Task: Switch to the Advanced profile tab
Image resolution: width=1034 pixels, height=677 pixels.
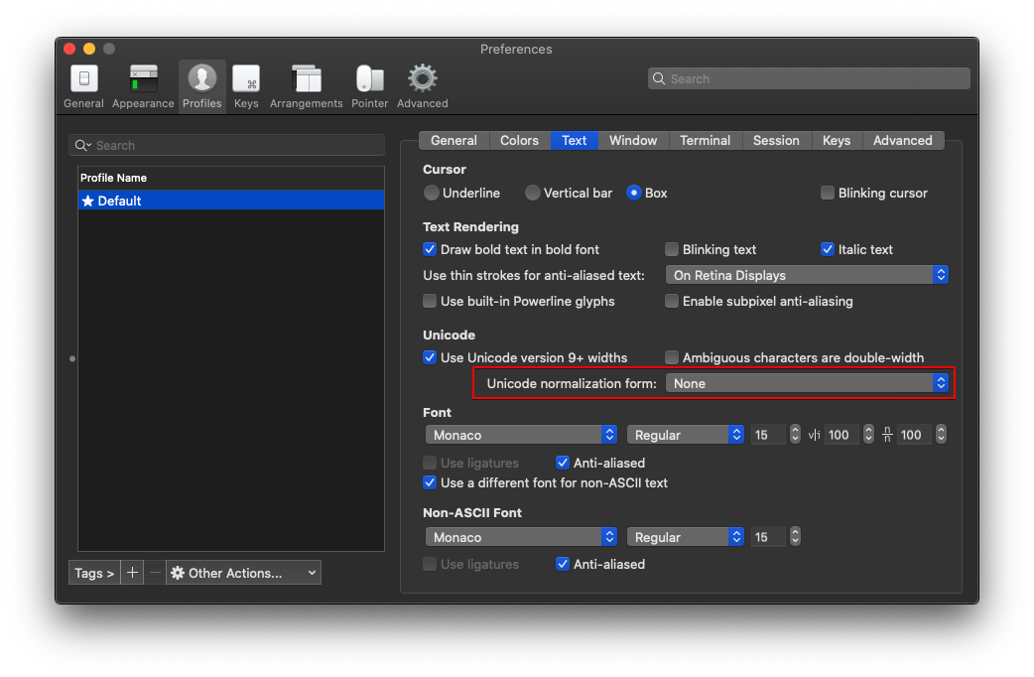Action: click(x=903, y=141)
